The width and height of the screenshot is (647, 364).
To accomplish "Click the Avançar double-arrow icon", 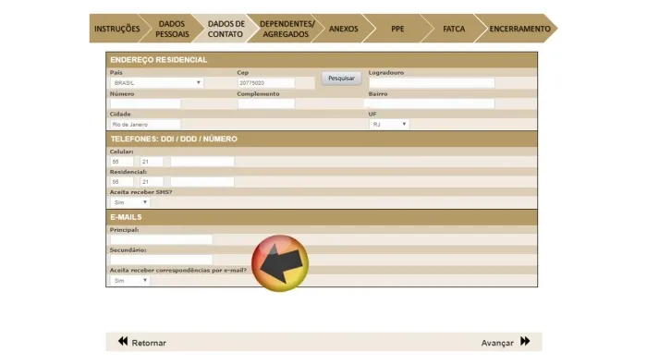I will (525, 341).
